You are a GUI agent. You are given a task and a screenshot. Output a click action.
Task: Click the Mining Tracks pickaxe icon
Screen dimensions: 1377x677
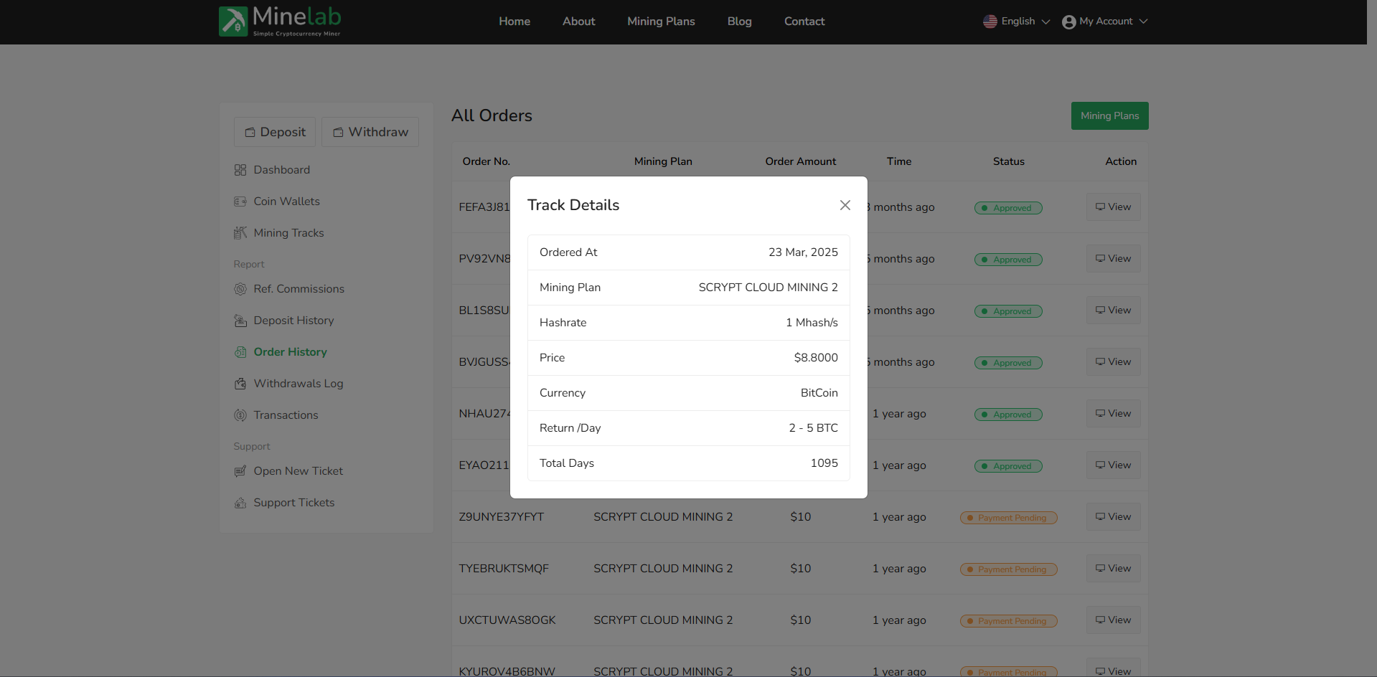click(x=240, y=233)
